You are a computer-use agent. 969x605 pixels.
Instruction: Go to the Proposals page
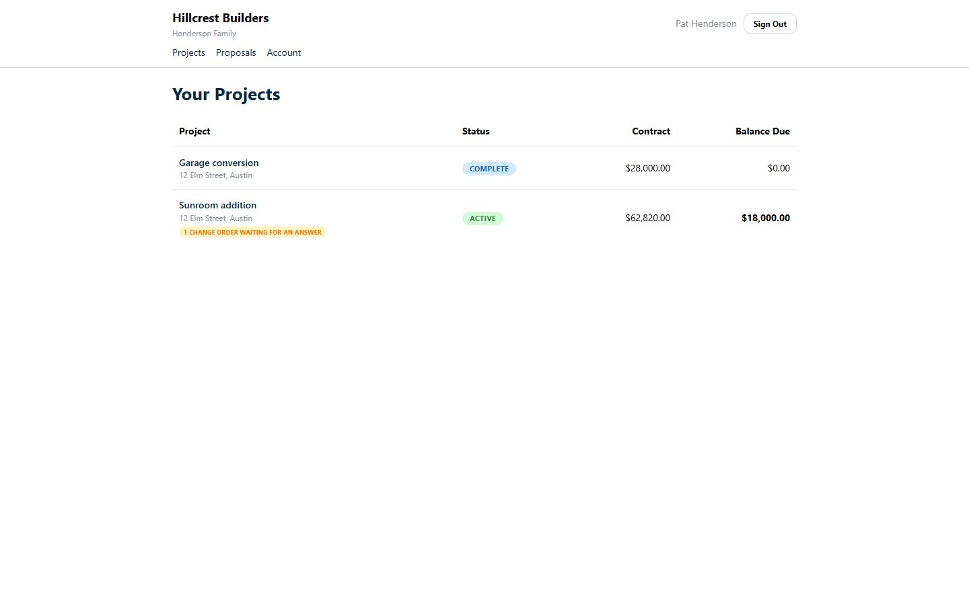coord(236,52)
